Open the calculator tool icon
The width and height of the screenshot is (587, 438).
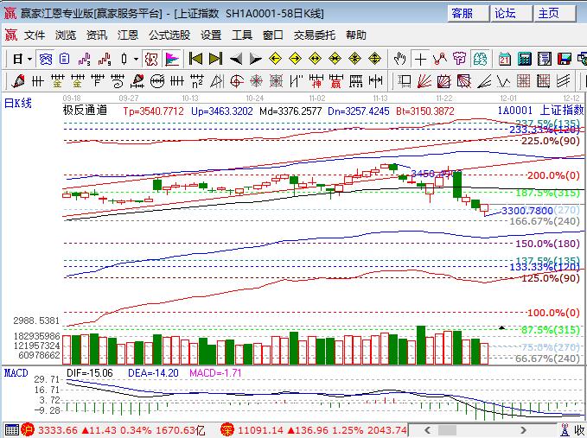click(x=525, y=59)
